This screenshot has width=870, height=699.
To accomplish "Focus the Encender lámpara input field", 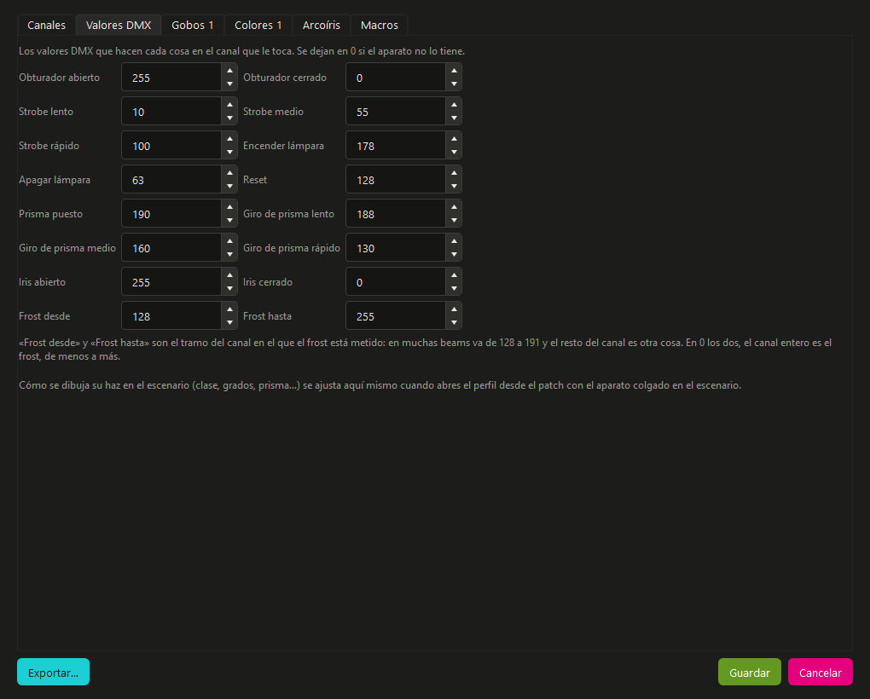I will (396, 146).
